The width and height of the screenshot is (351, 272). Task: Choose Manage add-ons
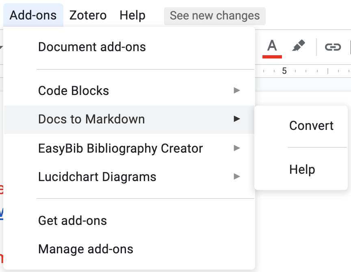click(x=129, y=249)
